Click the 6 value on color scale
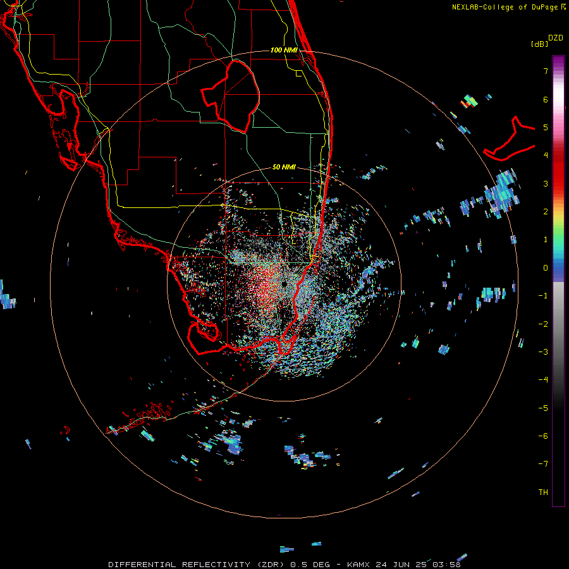This screenshot has height=569, width=569. (546, 99)
